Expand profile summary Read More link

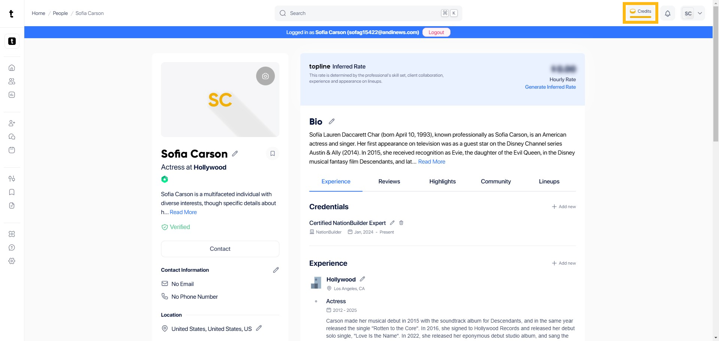pos(183,212)
